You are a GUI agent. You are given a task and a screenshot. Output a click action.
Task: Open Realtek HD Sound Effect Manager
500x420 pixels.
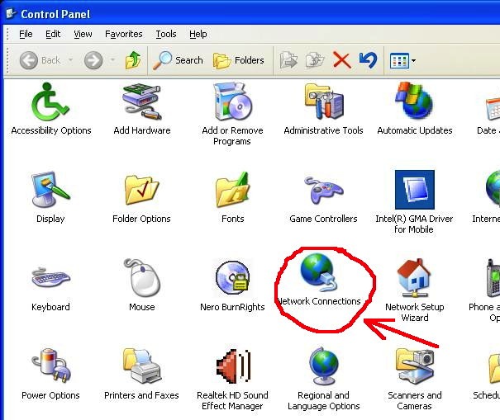pyautogui.click(x=232, y=368)
